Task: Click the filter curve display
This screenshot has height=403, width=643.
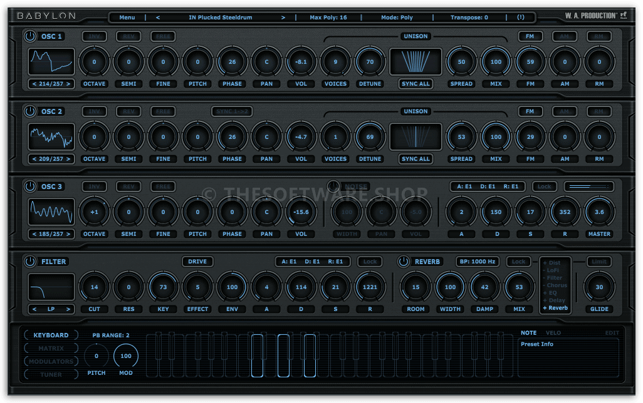Action: coord(51,287)
